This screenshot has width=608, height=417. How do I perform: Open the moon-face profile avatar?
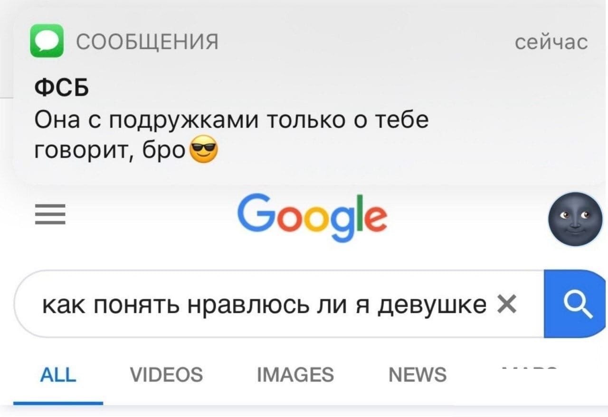pos(576,218)
